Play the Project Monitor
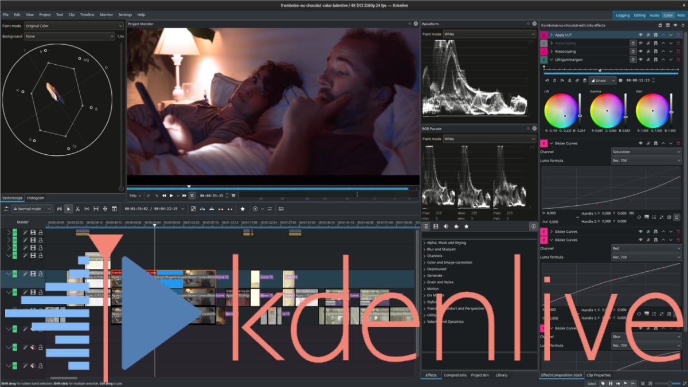Viewport: 688px width, 387px height. point(171,196)
